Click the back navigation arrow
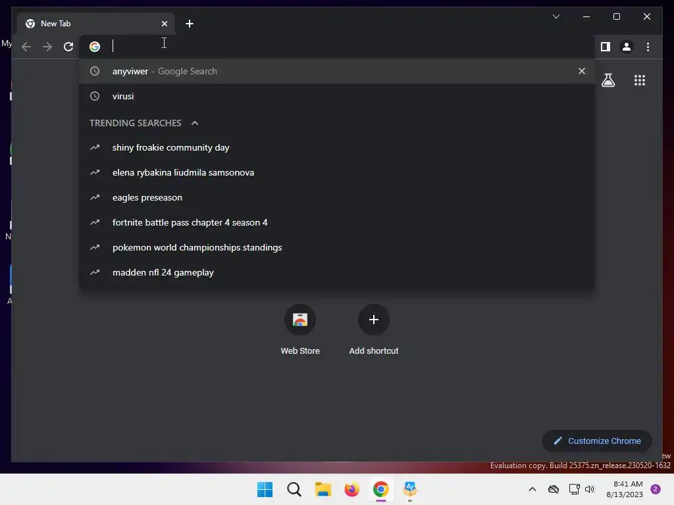This screenshot has height=505, width=674. click(26, 47)
